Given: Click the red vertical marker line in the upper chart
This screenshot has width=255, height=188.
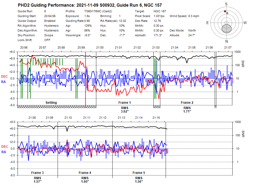Looking at the screenshot, I should [x=86, y=80].
